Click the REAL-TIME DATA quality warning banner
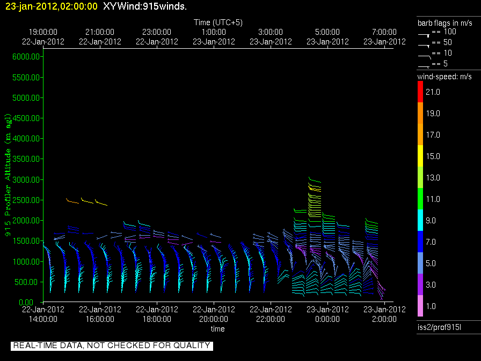 [112, 345]
